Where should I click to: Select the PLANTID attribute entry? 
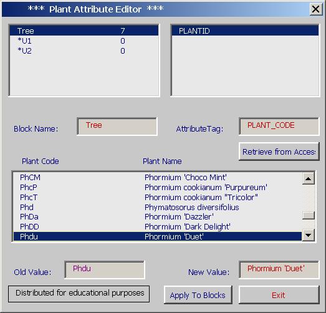click(x=245, y=31)
